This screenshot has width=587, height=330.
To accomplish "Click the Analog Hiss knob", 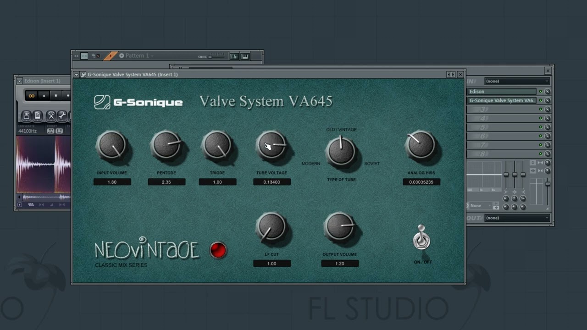I will coord(421,145).
